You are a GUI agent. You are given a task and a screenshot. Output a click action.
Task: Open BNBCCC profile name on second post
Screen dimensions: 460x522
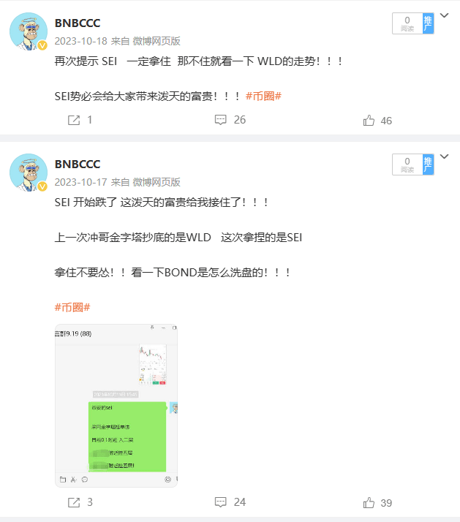pos(78,164)
